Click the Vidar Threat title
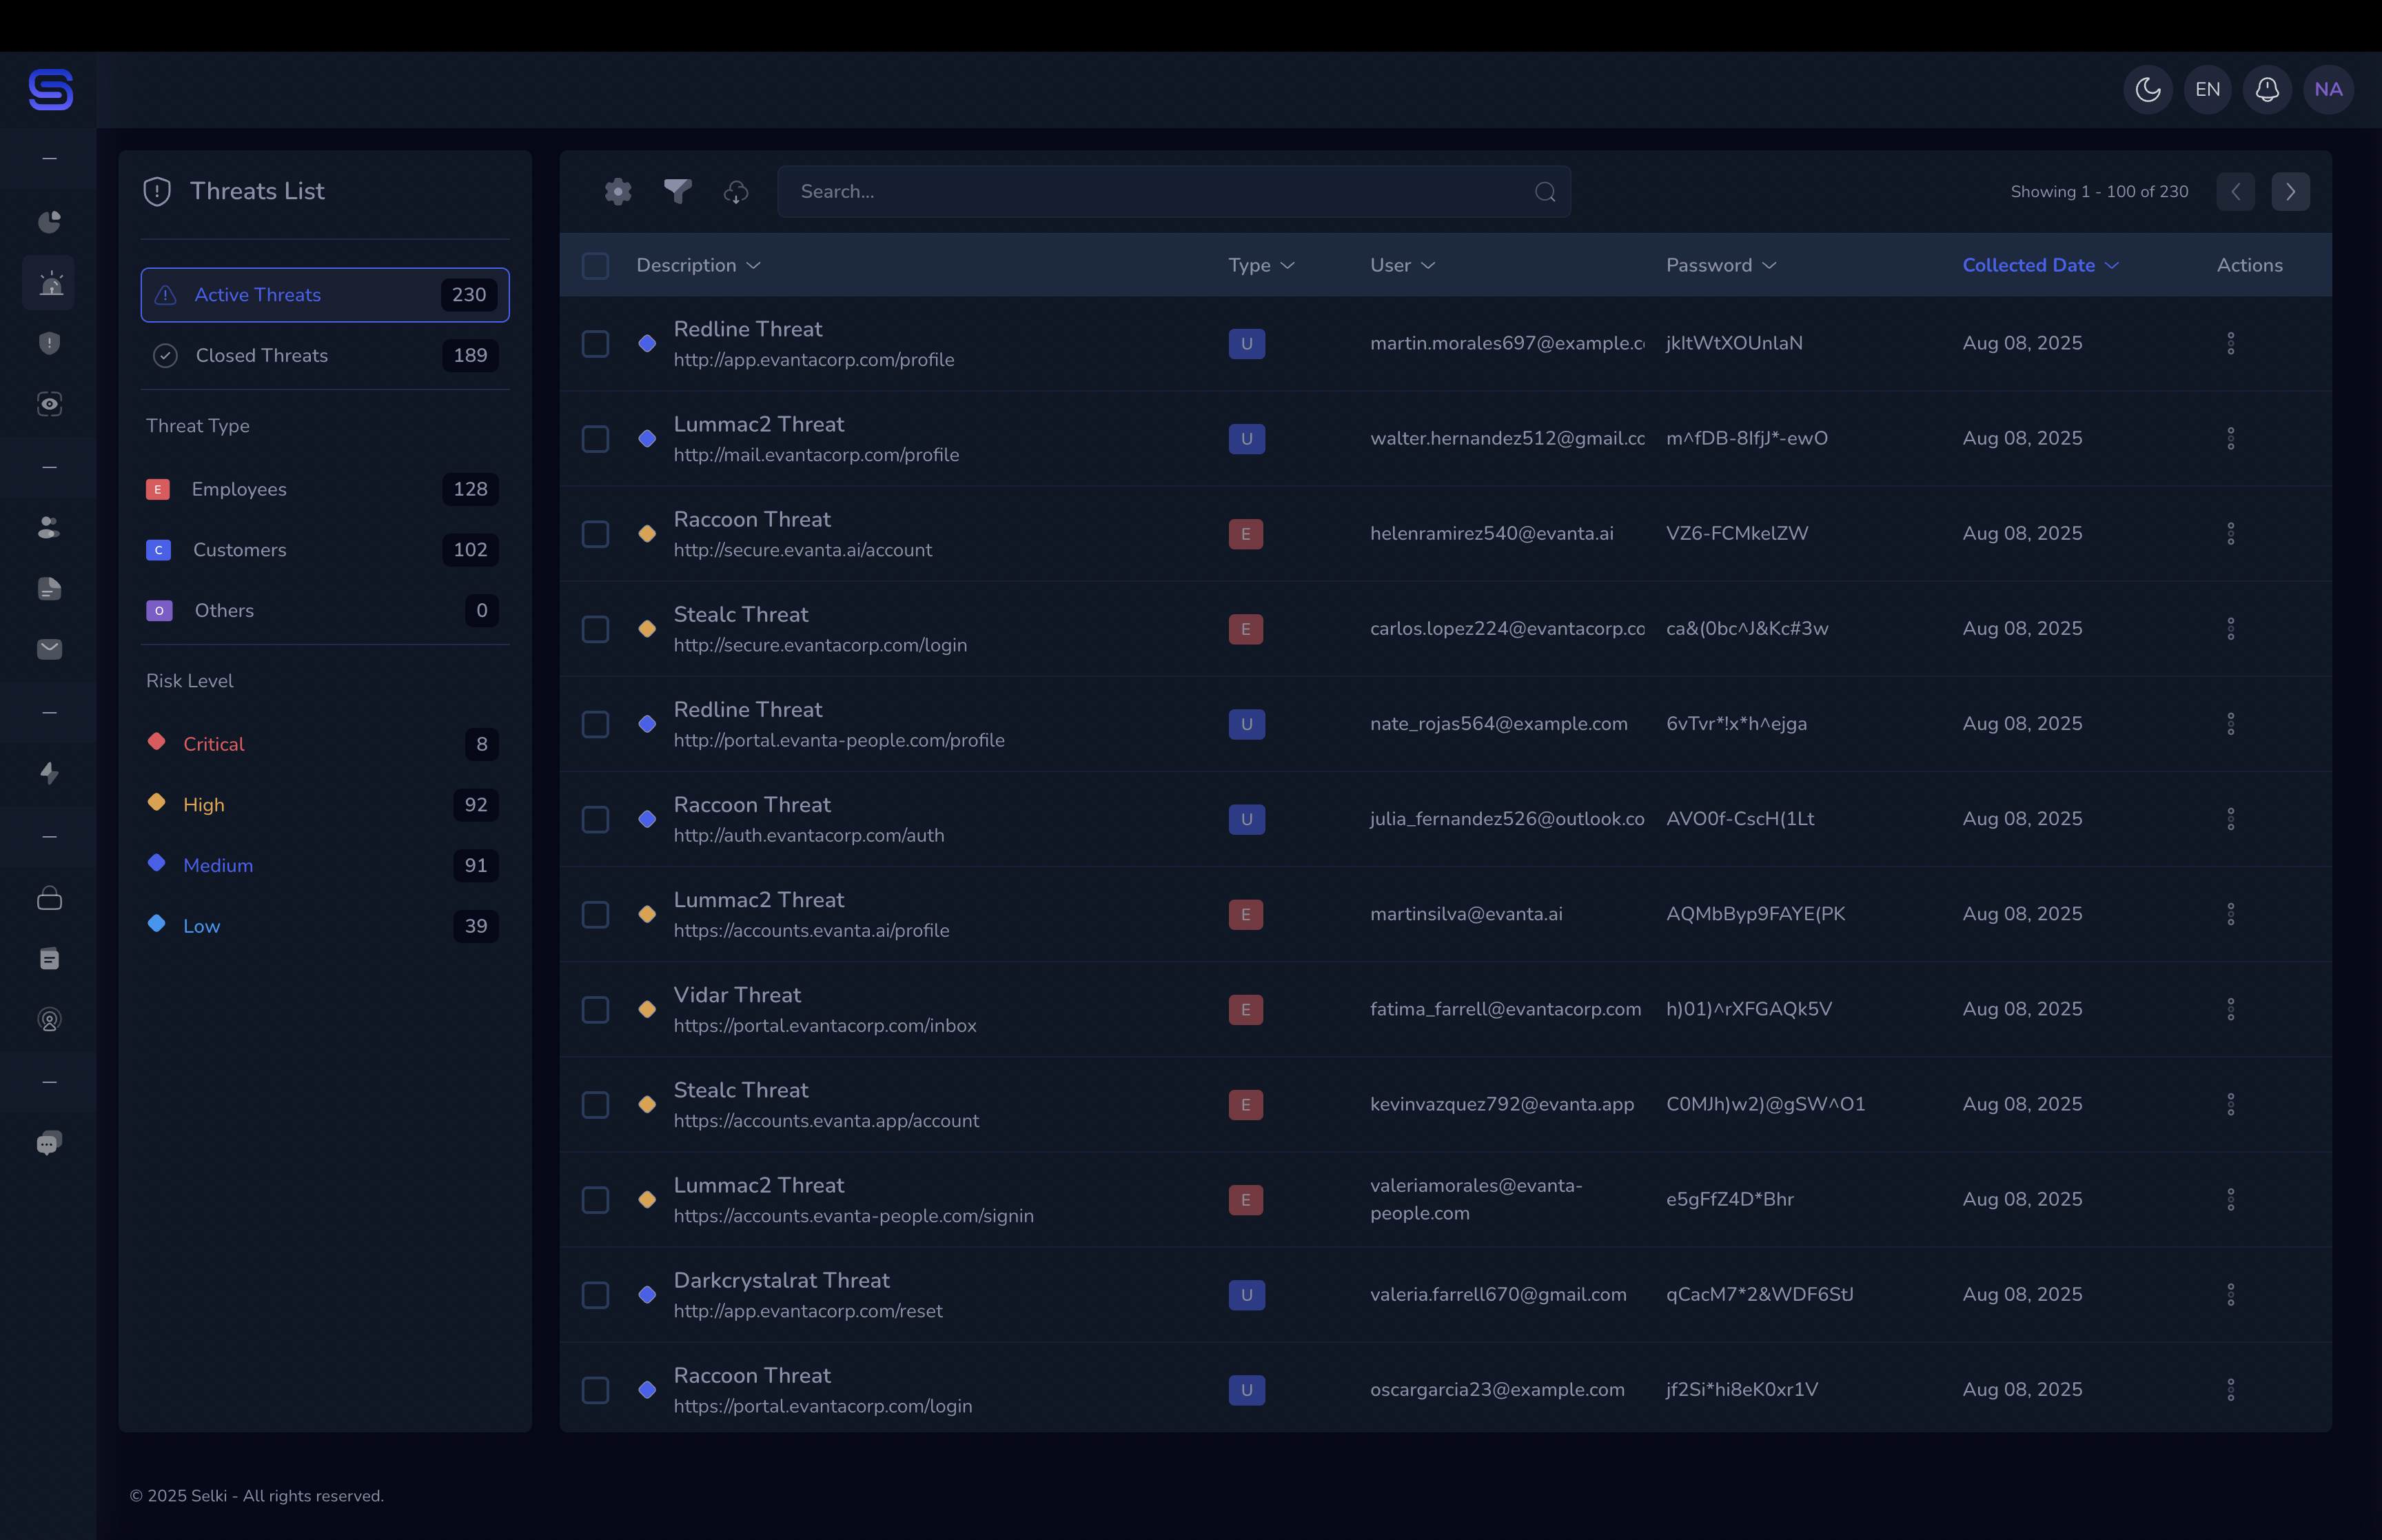Screen dimensions: 2382x1540 click(737, 995)
